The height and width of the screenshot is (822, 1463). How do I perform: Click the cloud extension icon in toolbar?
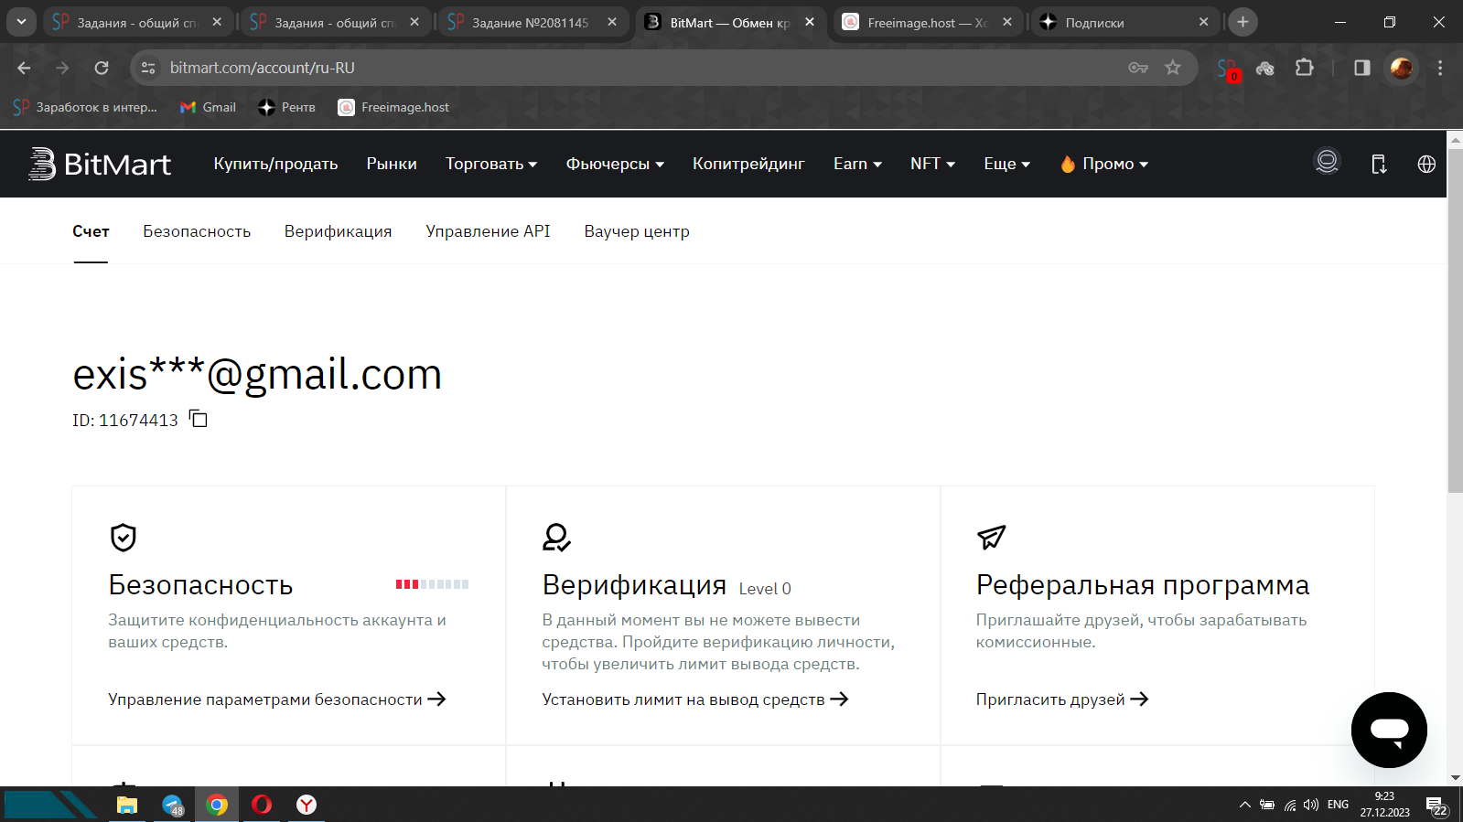coord(1265,68)
